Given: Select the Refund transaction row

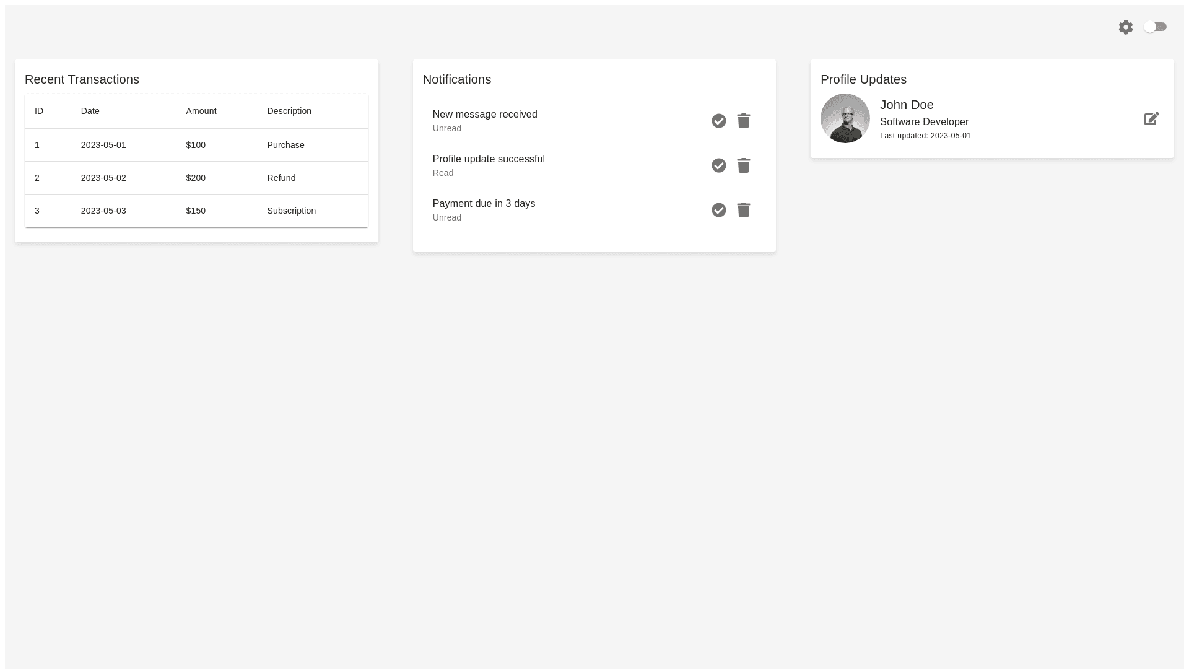Looking at the screenshot, I should (196, 178).
